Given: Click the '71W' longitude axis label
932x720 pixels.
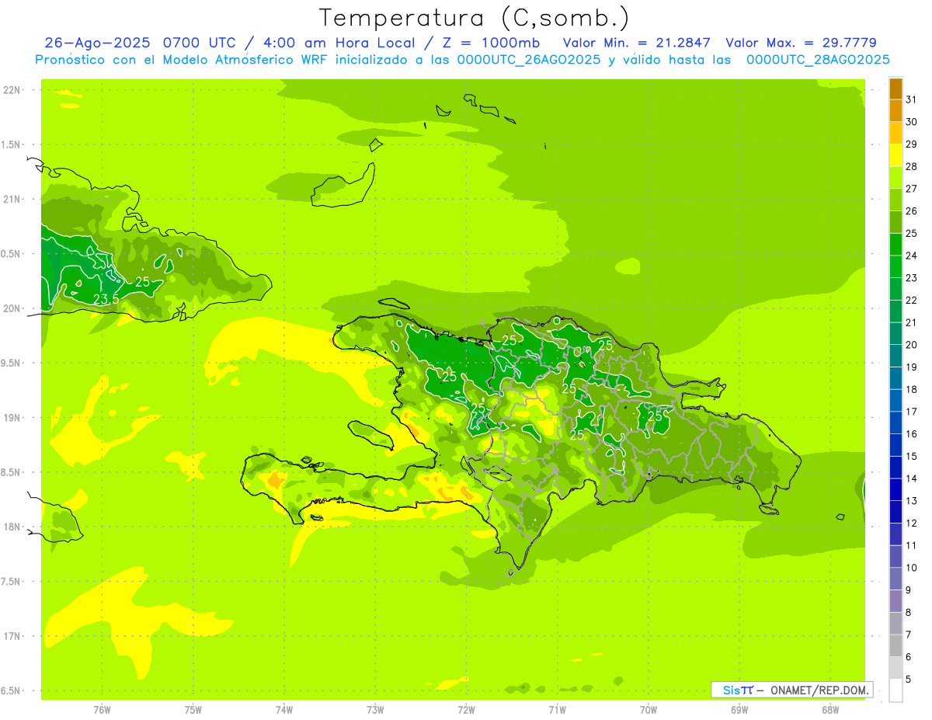Looking at the screenshot, I should (557, 709).
